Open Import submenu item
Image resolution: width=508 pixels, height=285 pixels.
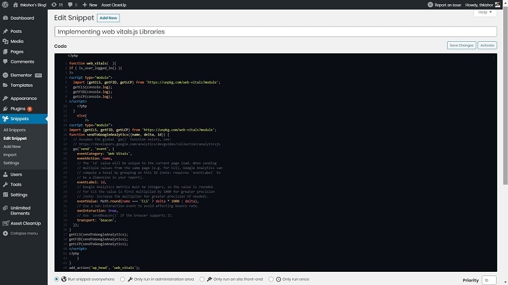(x=10, y=155)
